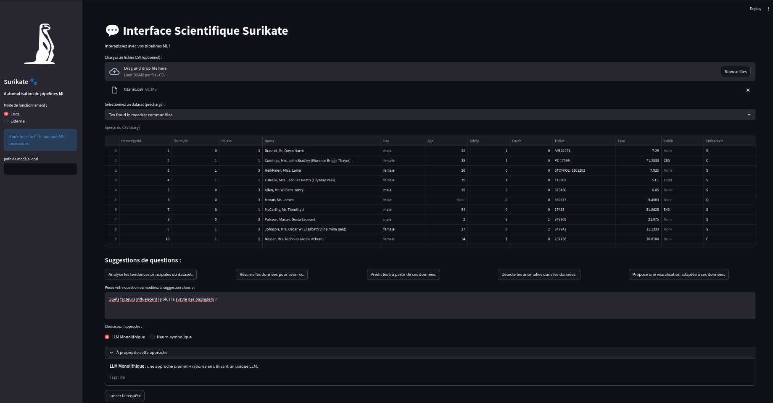
Task: Sort by the Cabin column header
Action: pos(683,141)
